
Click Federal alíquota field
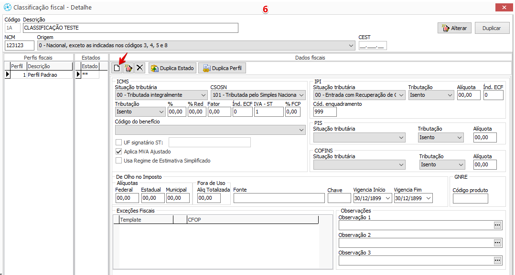[127, 198]
